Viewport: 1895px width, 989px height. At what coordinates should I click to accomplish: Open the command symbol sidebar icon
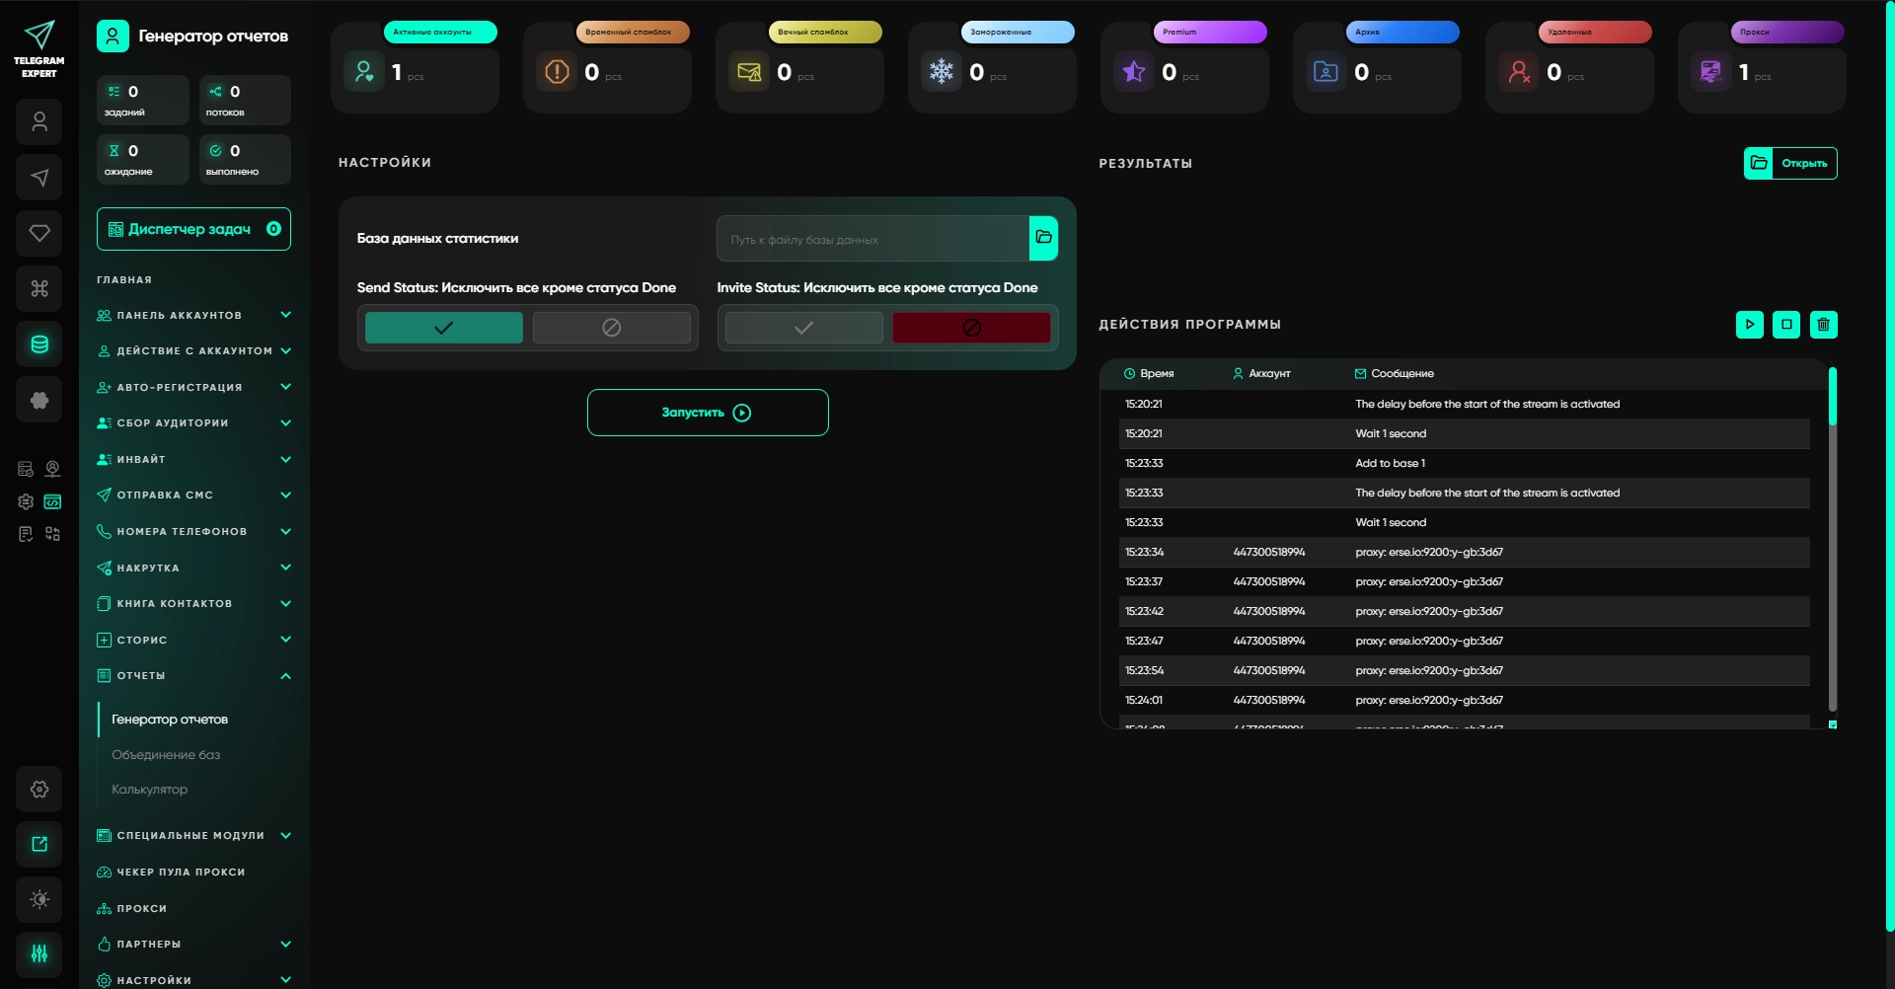coord(39,288)
